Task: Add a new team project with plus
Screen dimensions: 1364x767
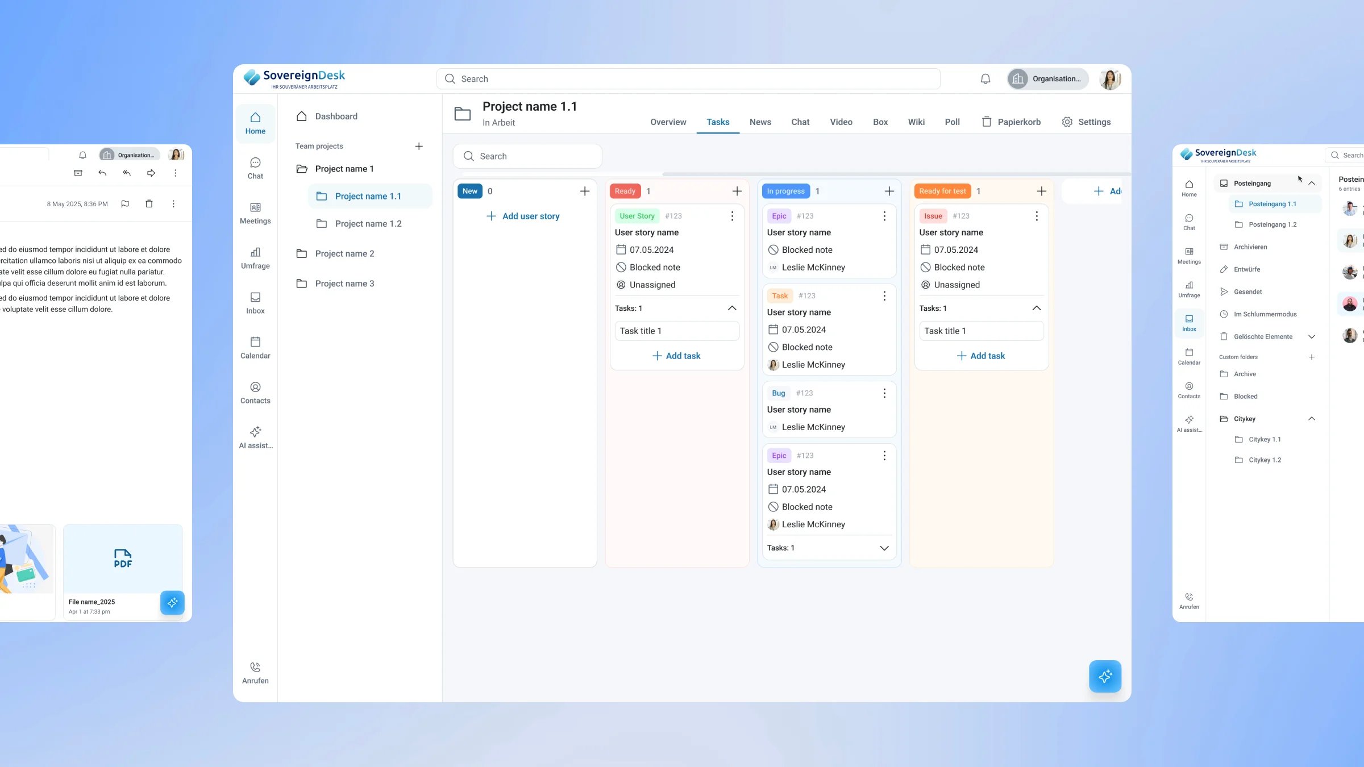Action: tap(419, 146)
